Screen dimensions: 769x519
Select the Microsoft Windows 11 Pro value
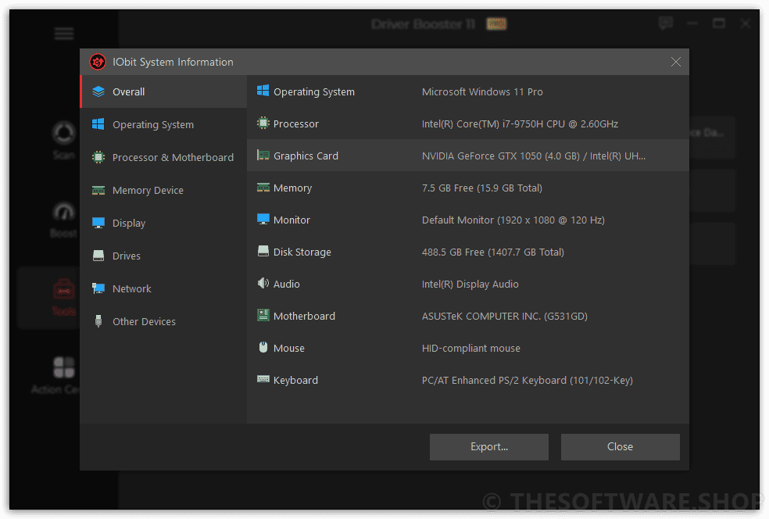tap(482, 91)
